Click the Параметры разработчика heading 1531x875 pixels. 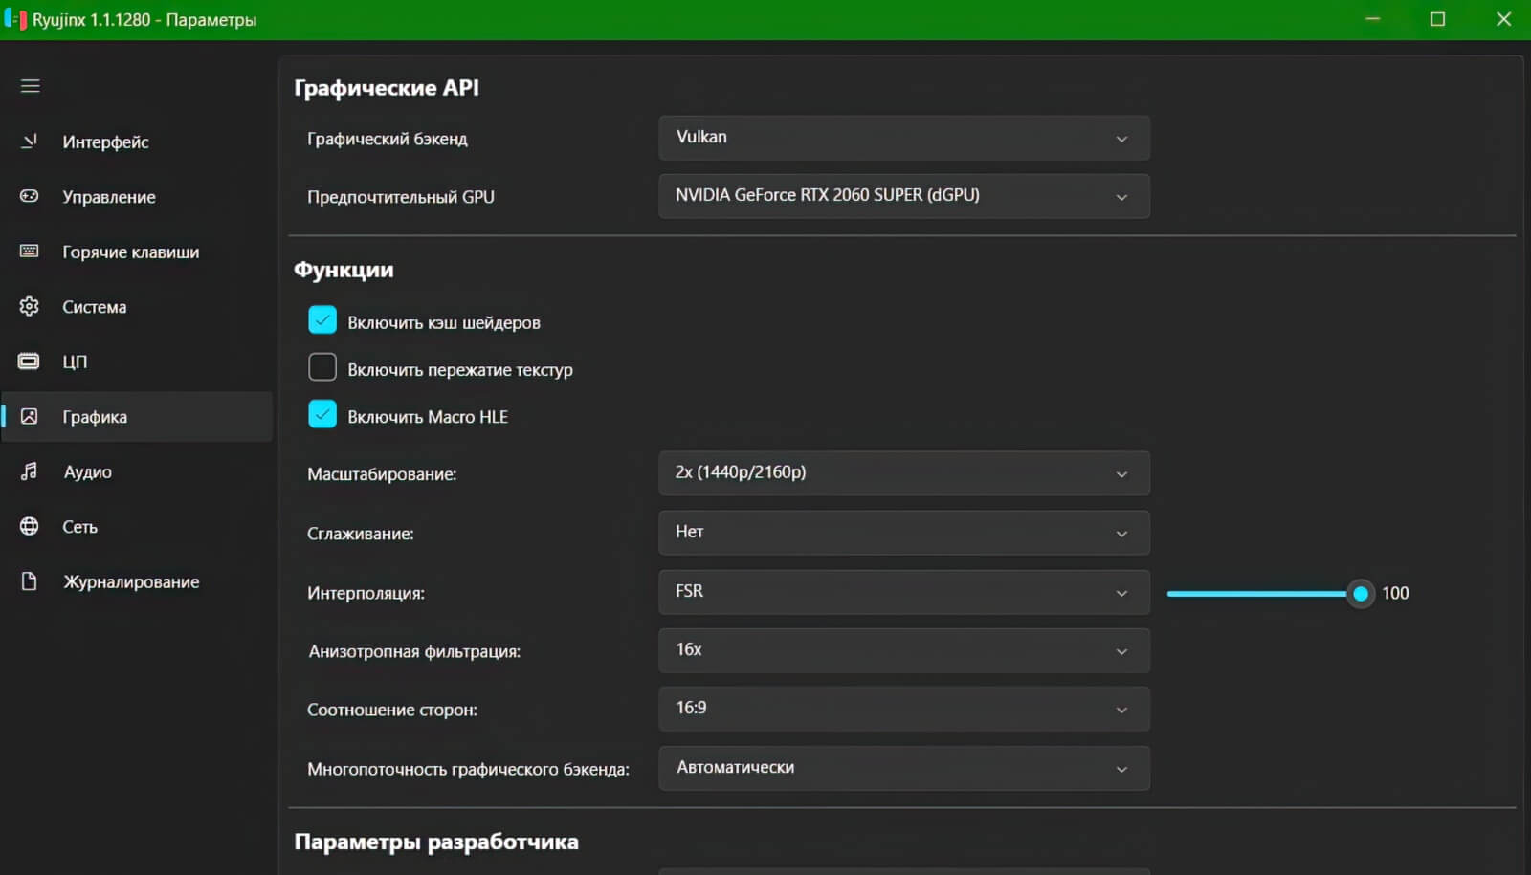coord(436,842)
